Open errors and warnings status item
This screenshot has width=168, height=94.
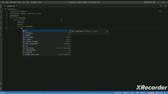[2, 92]
